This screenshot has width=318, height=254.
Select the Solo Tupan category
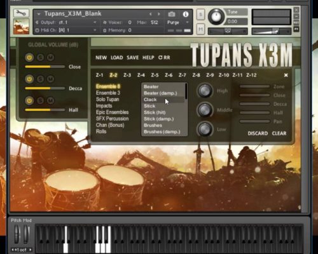coord(107,99)
